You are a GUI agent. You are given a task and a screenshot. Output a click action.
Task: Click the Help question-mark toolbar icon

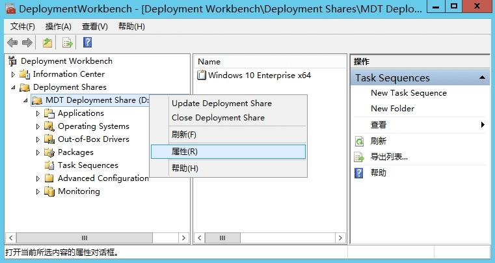[87, 43]
